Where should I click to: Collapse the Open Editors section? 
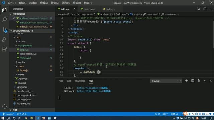coord(11,14)
